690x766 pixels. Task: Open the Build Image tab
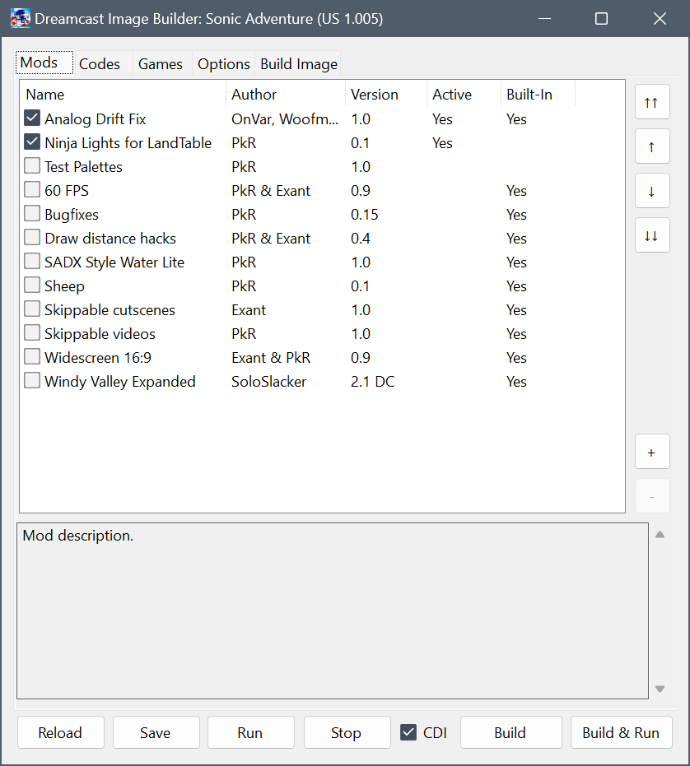click(298, 64)
